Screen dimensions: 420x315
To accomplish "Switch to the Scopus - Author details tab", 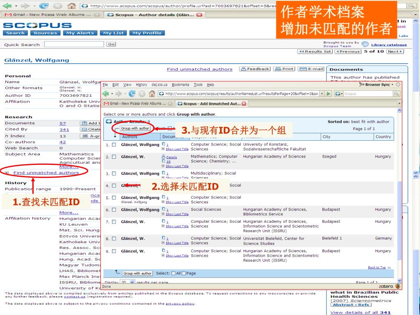I will point(155,15).
